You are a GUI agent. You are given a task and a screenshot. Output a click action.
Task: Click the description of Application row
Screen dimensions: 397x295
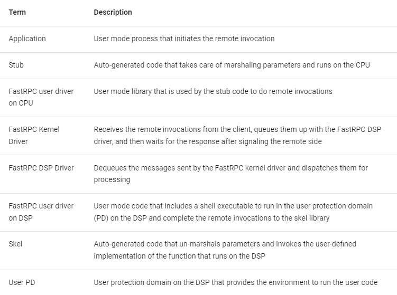coord(184,39)
